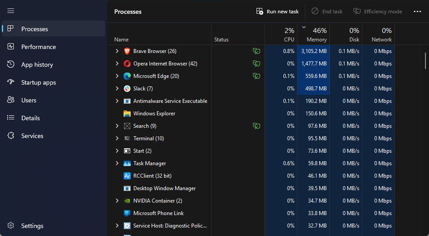Click the Run new task button
The image size is (429, 236).
pyautogui.click(x=277, y=12)
